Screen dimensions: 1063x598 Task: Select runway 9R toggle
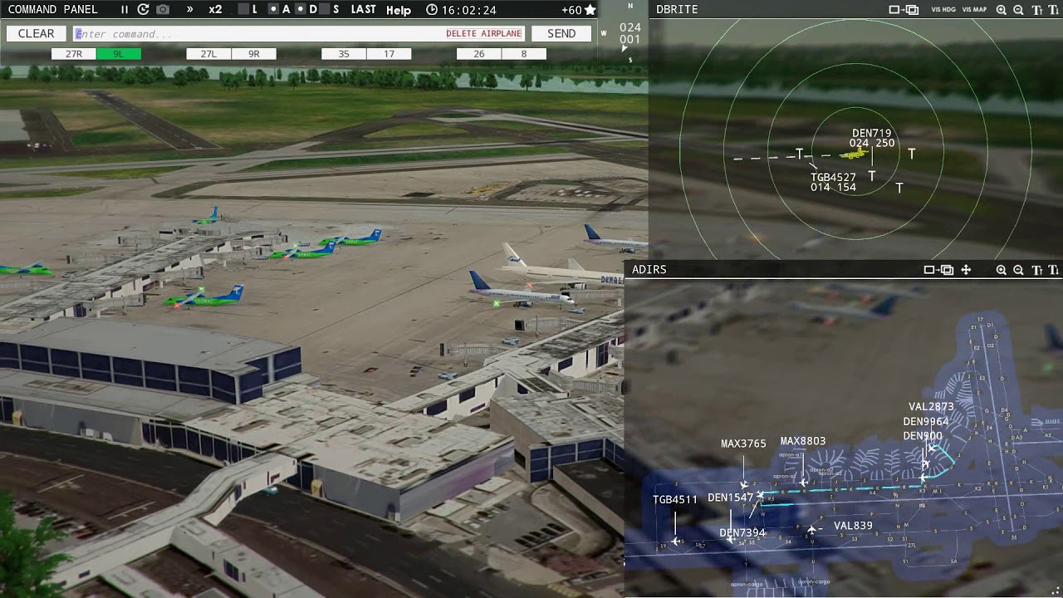point(254,54)
